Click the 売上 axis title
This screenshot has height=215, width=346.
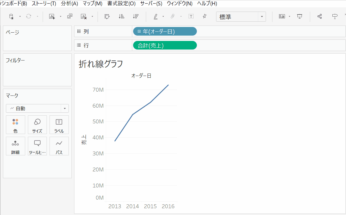pos(84,140)
